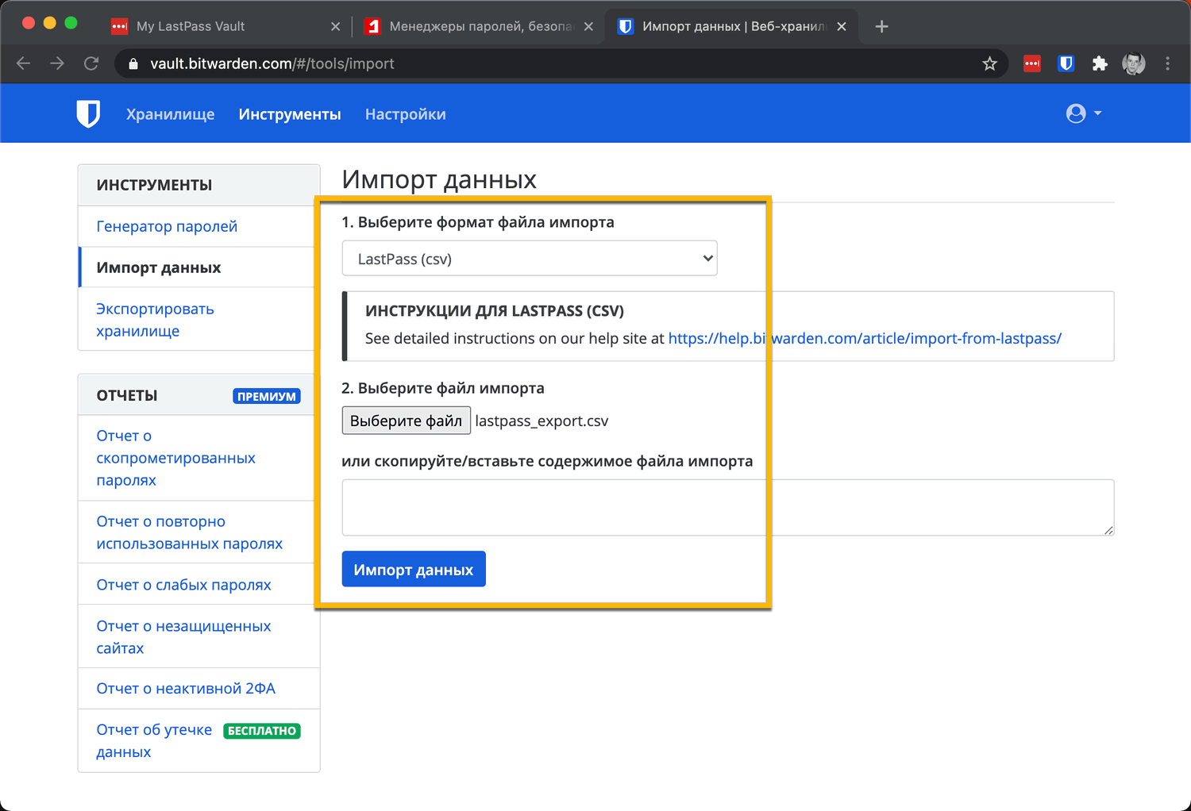The width and height of the screenshot is (1191, 811).
Task: View site security lock info
Action: (x=133, y=63)
